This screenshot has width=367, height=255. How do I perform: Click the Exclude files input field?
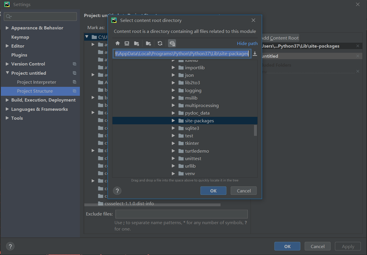[x=182, y=214]
